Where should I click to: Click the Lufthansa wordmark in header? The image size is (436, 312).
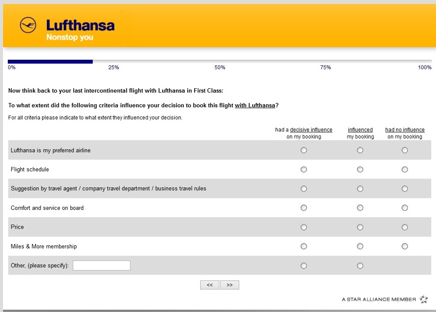click(x=80, y=25)
